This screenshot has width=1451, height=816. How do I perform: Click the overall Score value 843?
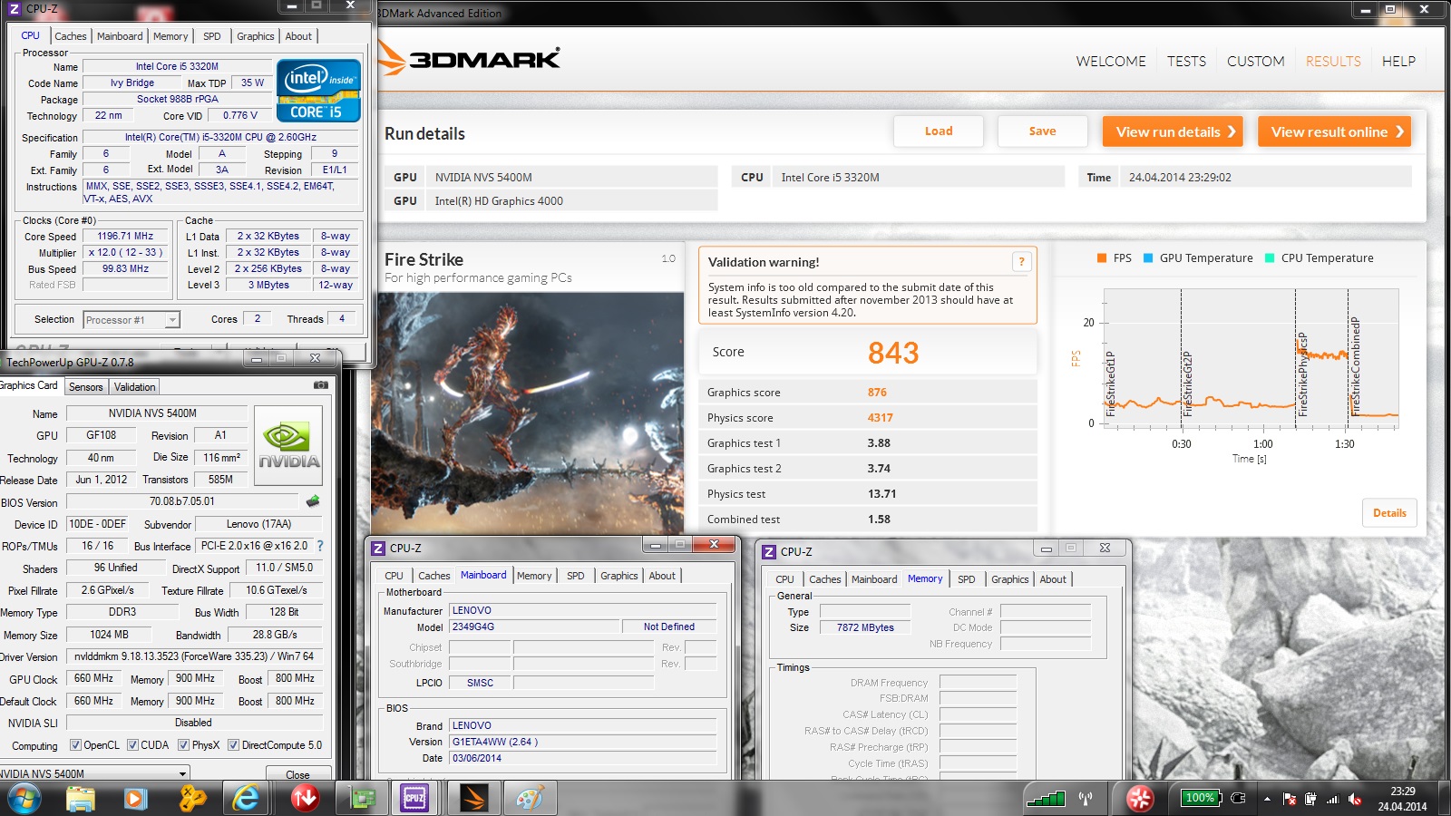click(x=893, y=353)
